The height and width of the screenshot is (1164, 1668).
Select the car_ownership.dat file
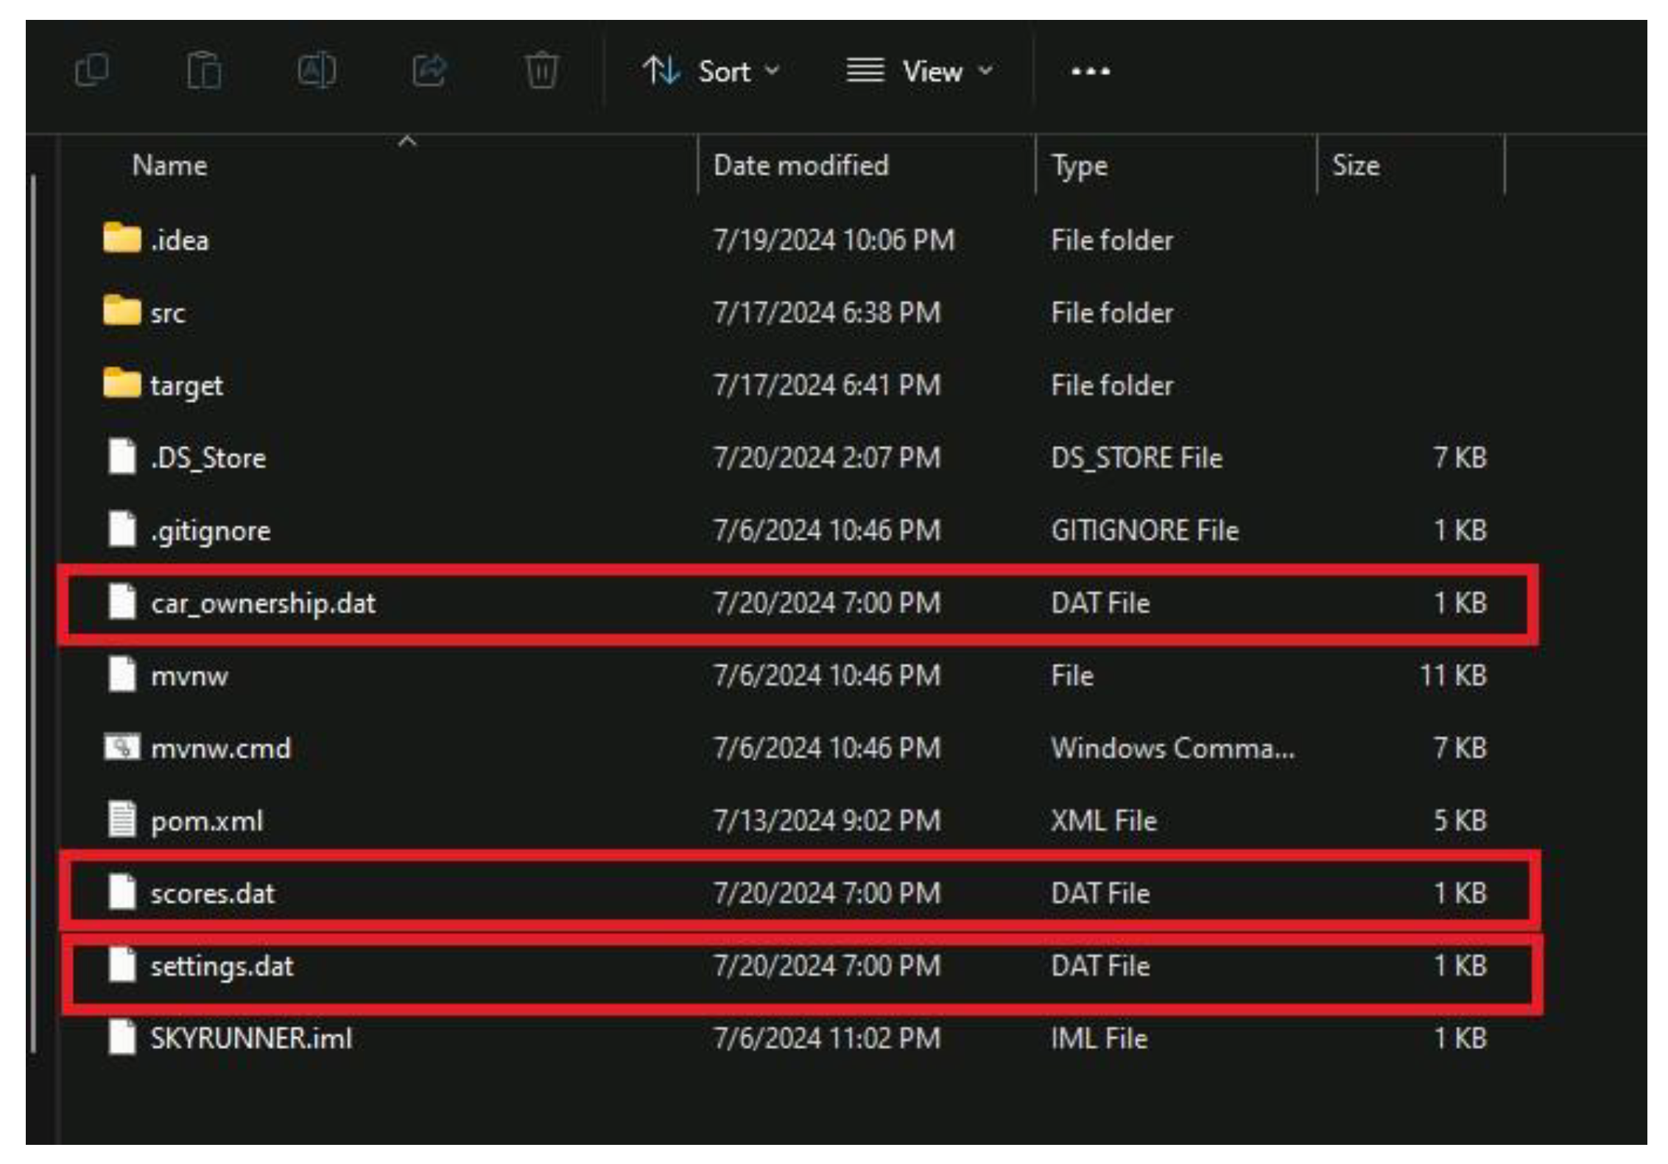pos(263,603)
